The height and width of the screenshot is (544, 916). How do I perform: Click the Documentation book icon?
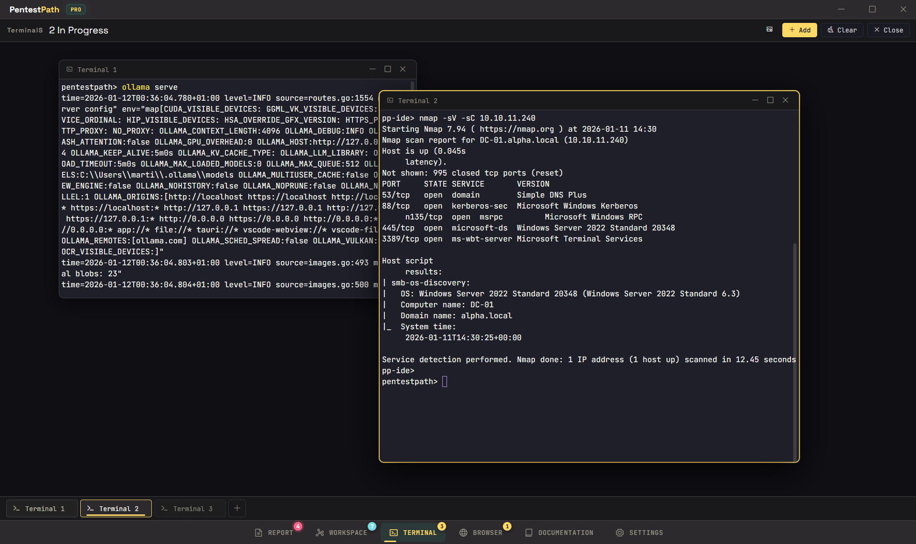(529, 533)
